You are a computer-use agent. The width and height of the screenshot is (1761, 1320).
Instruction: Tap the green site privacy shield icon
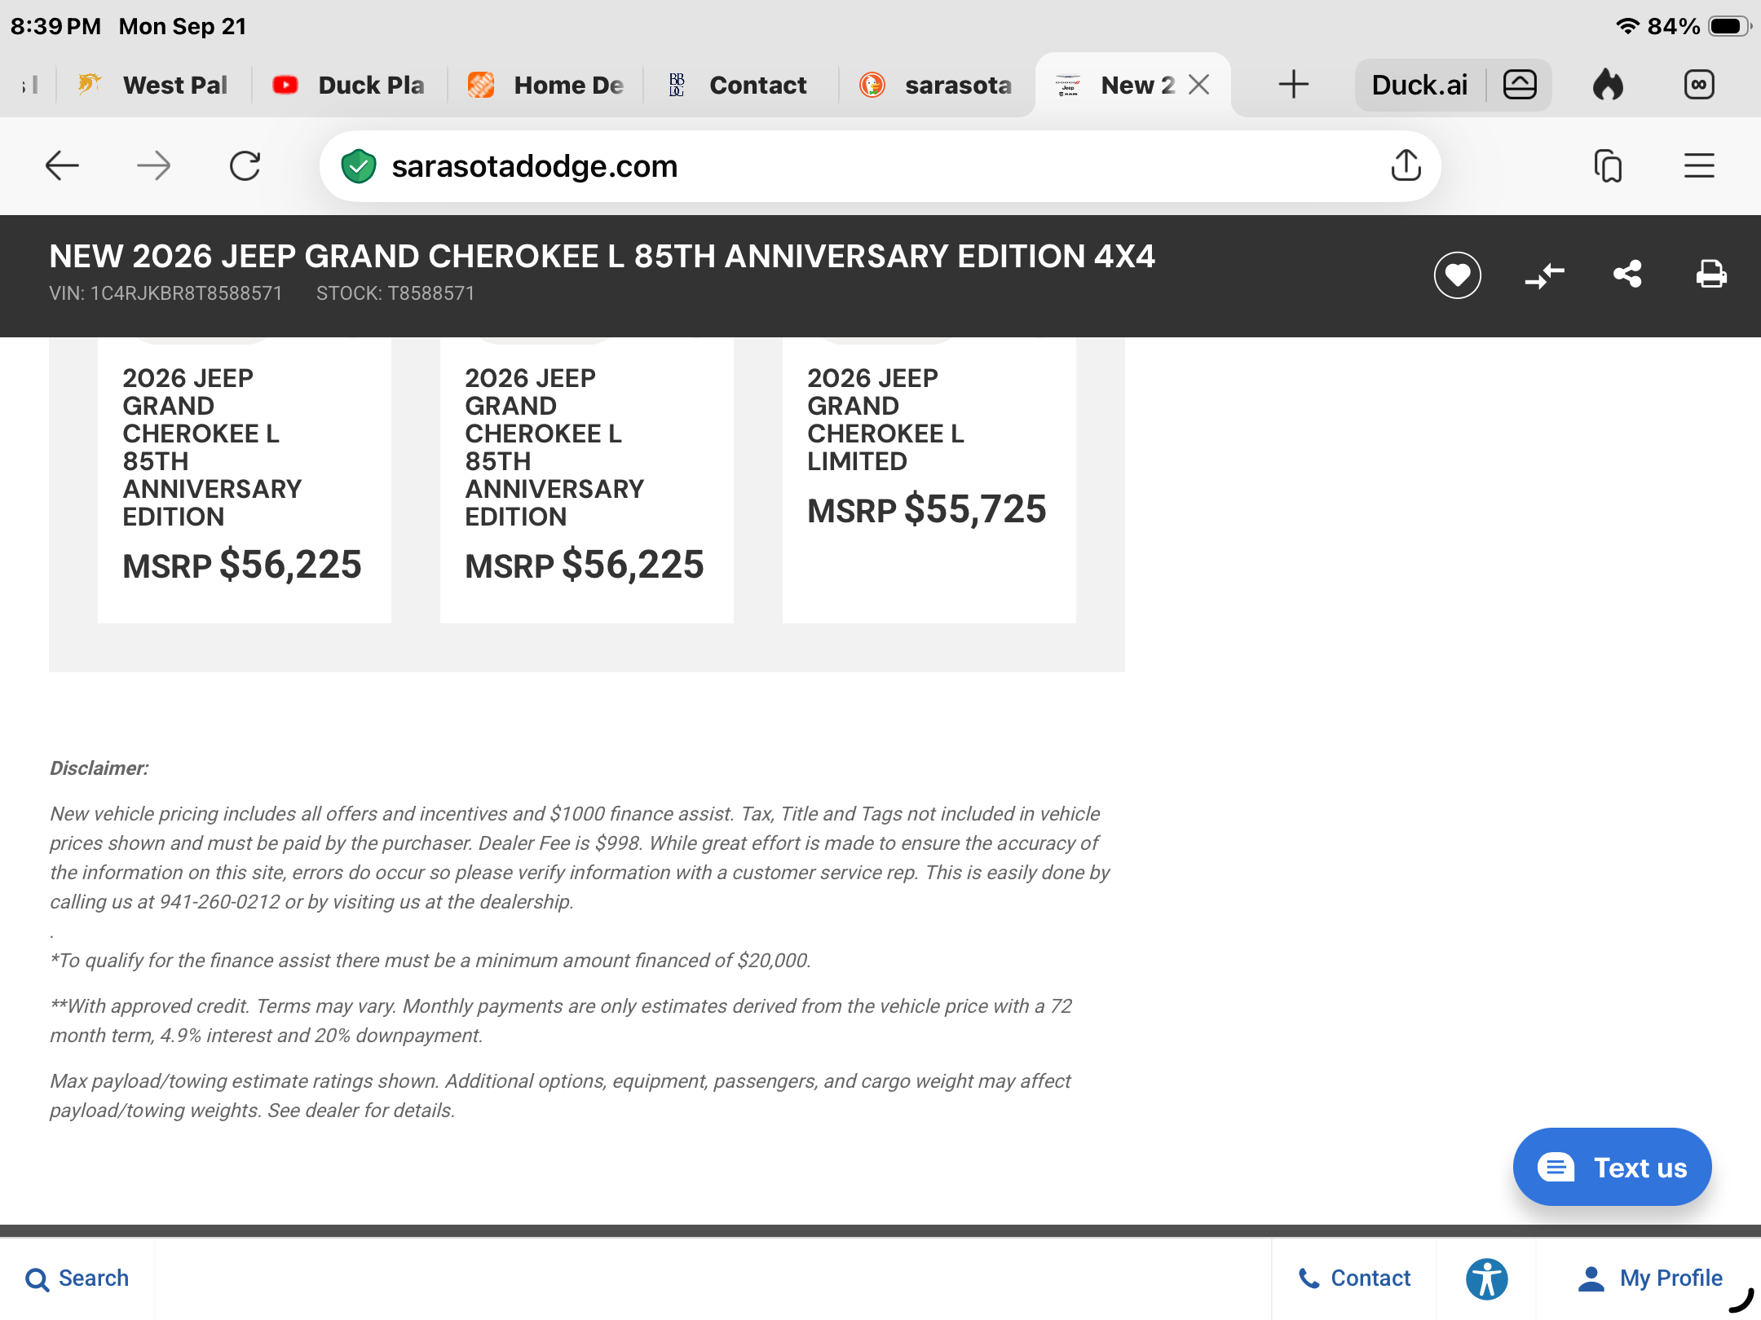pyautogui.click(x=358, y=166)
